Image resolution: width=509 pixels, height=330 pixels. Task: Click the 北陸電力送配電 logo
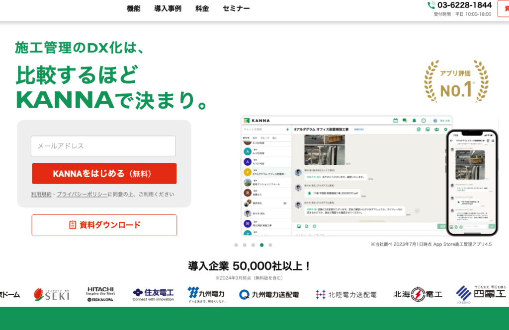tap(346, 294)
